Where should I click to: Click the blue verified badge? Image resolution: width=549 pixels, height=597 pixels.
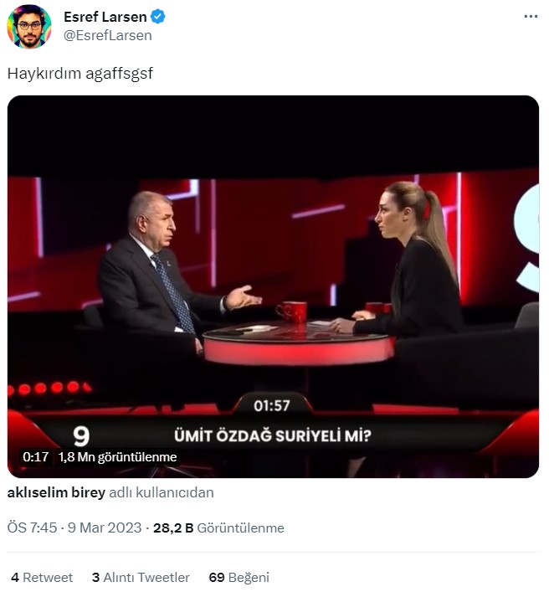click(157, 18)
